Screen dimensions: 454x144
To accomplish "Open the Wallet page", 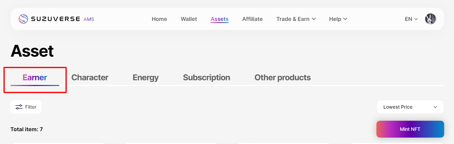I will [189, 19].
